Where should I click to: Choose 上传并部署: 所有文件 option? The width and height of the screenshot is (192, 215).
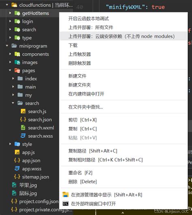click(91, 28)
